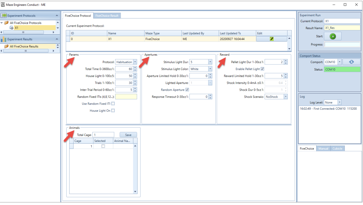This screenshot has height=205, width=363.
Task: Enable the House Light On checkbox
Action: tap(113, 111)
